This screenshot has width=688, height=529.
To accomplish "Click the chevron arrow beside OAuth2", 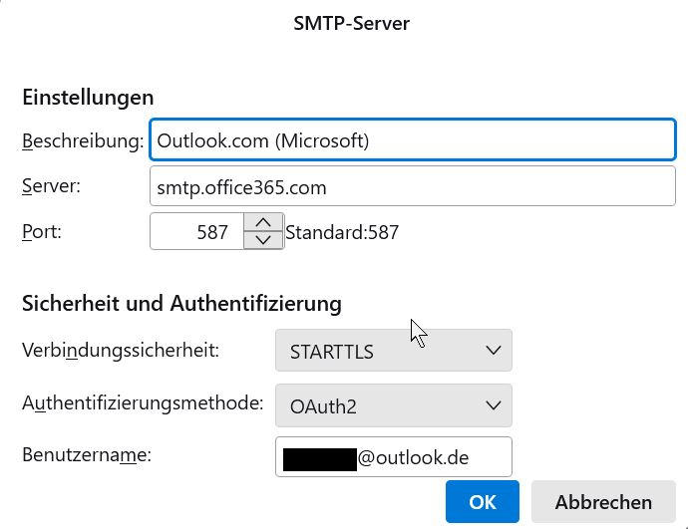I will tap(493, 405).
